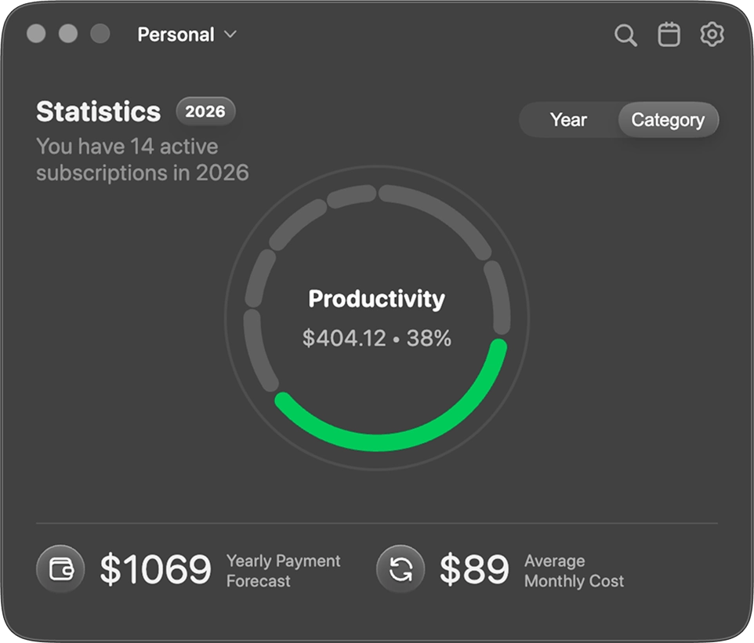Click the $89 average monthly amount
Viewport: 754px width, 643px height.
(x=473, y=569)
